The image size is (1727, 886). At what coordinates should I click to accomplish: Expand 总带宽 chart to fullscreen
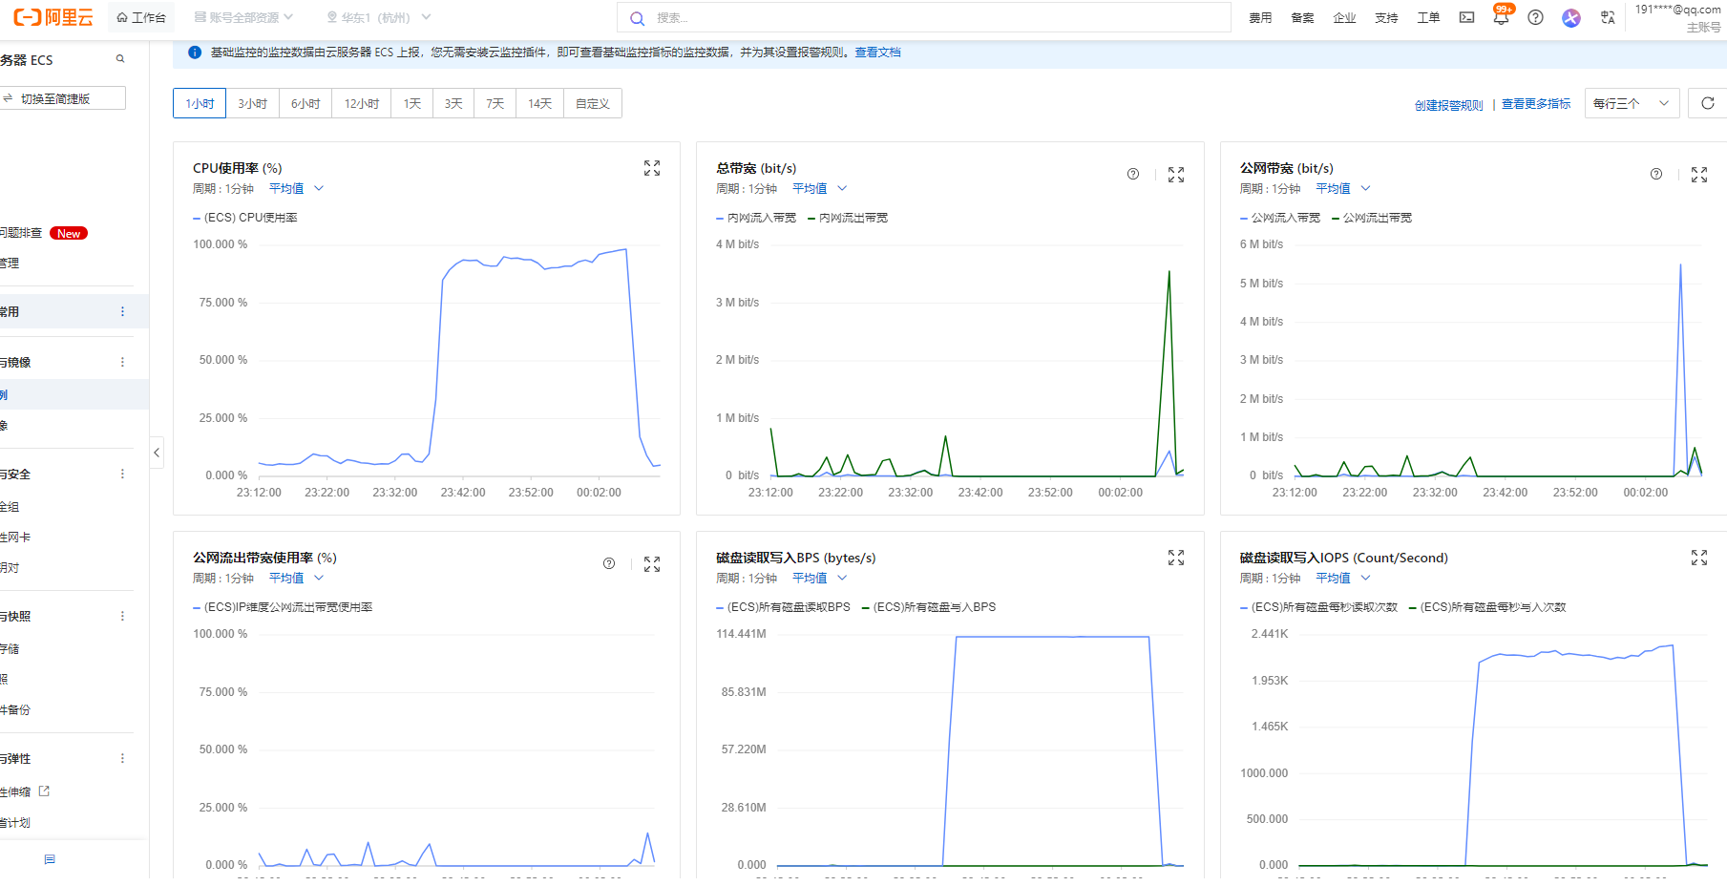(x=1176, y=175)
